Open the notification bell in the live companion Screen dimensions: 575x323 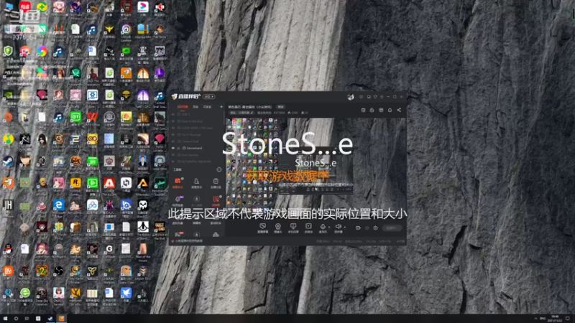(x=390, y=110)
